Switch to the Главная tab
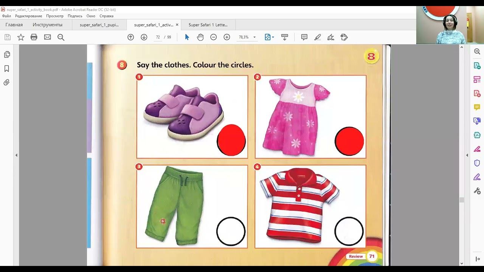The width and height of the screenshot is (484, 272). pyautogui.click(x=14, y=25)
